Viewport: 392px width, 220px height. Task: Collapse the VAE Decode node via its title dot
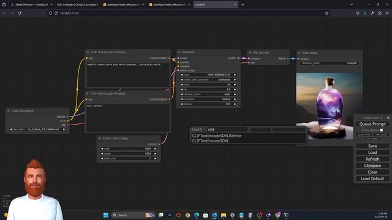coord(250,53)
